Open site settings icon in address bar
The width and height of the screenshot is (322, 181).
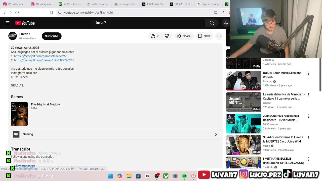(x=59, y=13)
